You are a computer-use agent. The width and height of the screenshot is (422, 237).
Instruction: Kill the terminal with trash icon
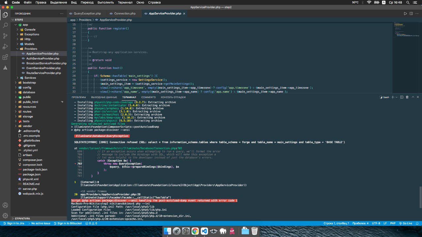407,97
